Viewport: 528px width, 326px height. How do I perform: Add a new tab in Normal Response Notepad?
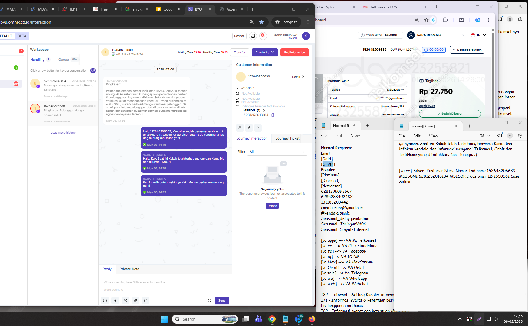(x=367, y=126)
